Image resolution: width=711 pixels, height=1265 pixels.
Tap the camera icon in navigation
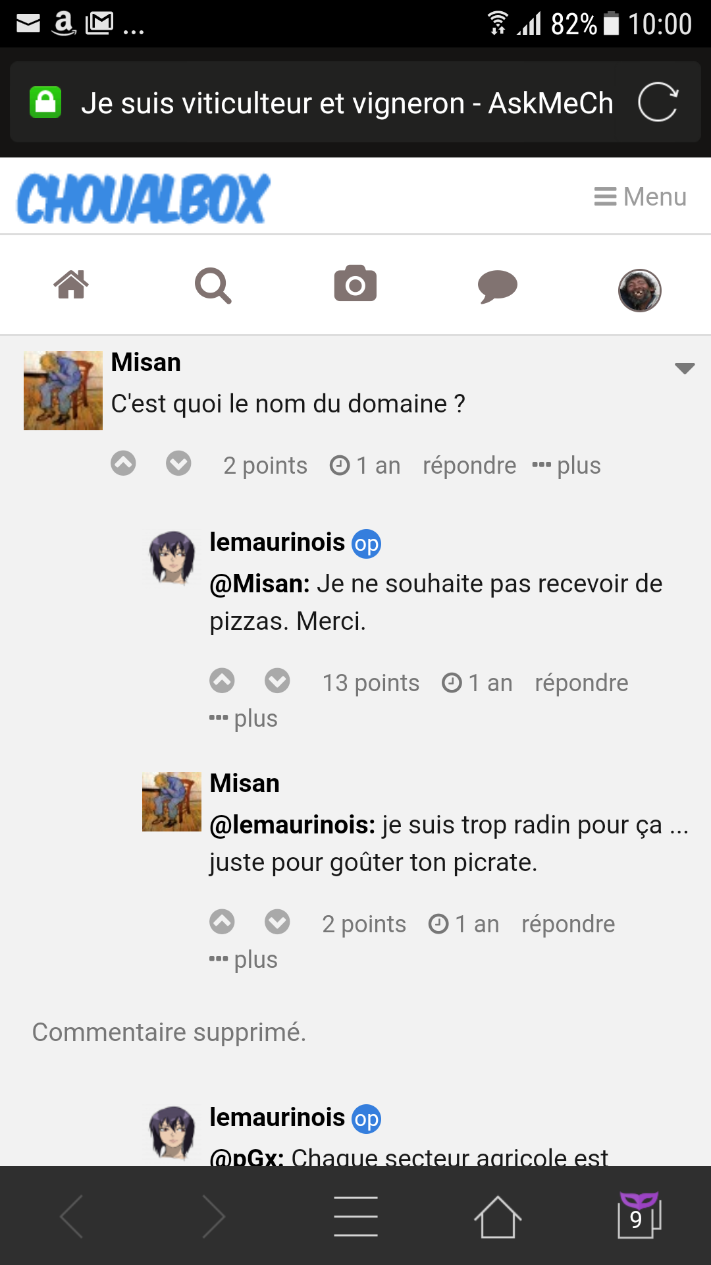[355, 284]
